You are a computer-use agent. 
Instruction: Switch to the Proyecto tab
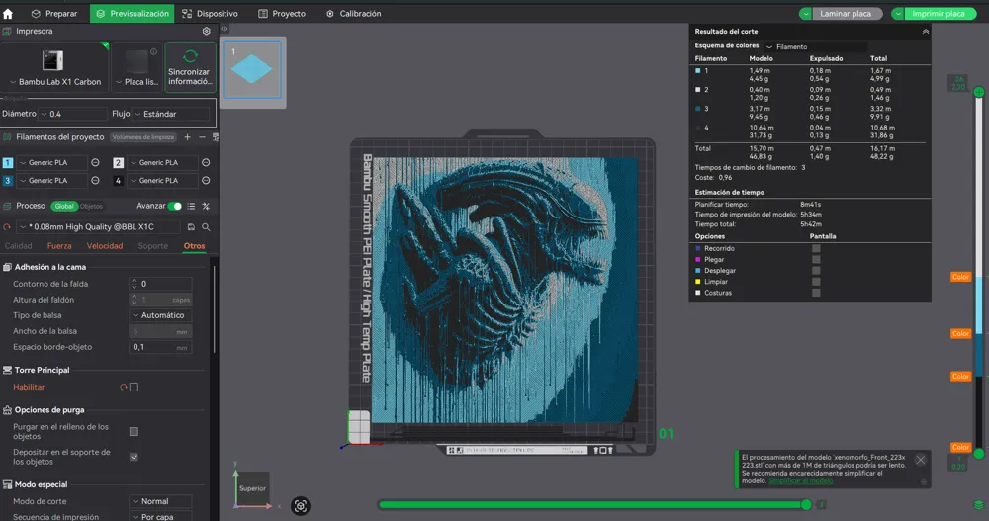point(282,13)
